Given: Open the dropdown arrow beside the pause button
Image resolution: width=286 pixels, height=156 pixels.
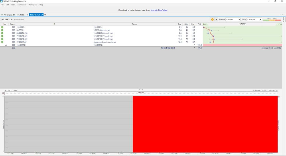Looking at the screenshot, I should 216,19.
